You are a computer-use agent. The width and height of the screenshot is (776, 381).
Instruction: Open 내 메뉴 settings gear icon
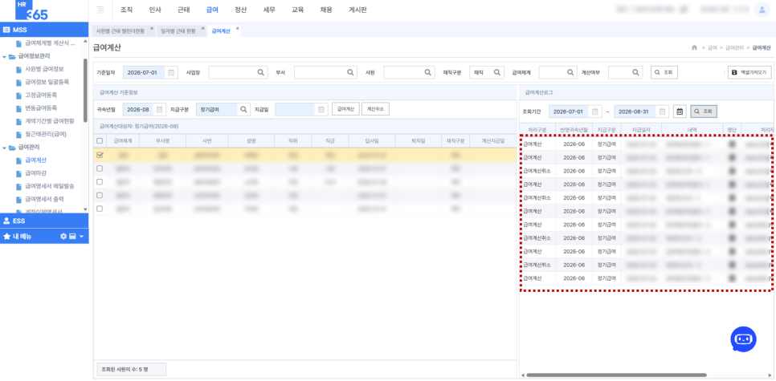[x=63, y=237]
